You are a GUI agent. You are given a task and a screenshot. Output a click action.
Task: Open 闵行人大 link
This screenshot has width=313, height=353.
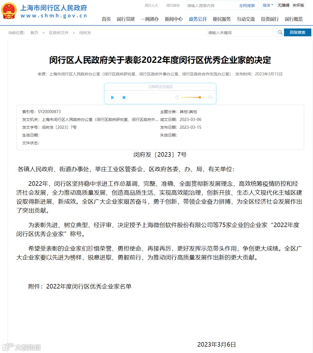click(151, 6)
